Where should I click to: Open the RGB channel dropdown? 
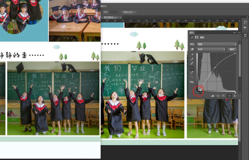[x=211, y=49]
